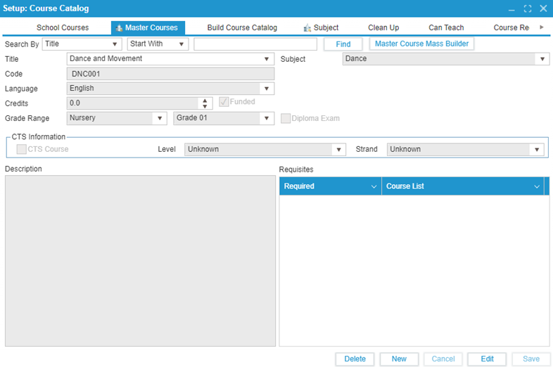Image resolution: width=553 pixels, height=367 pixels.
Task: Enable the Diploma Exam checkbox
Action: 286,118
